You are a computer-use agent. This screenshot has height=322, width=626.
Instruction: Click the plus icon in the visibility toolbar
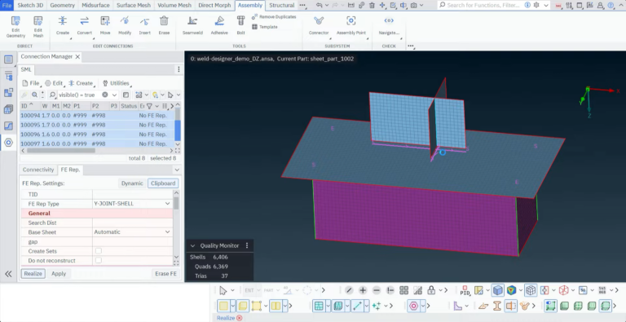(x=363, y=290)
